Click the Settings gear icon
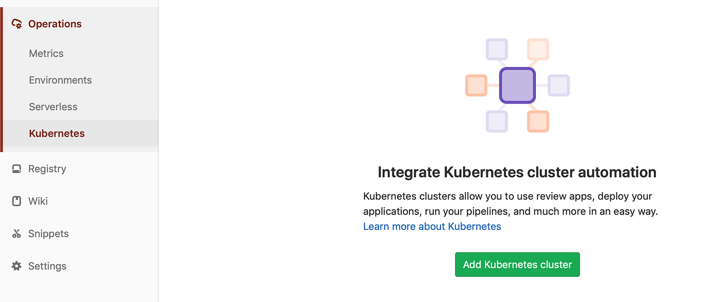722x302 pixels. (16, 266)
